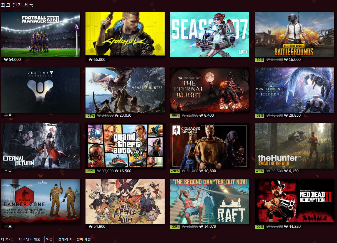Click the -50% Grand Theft Auto badge
The width and height of the screenshot is (337, 243).
[90, 171]
